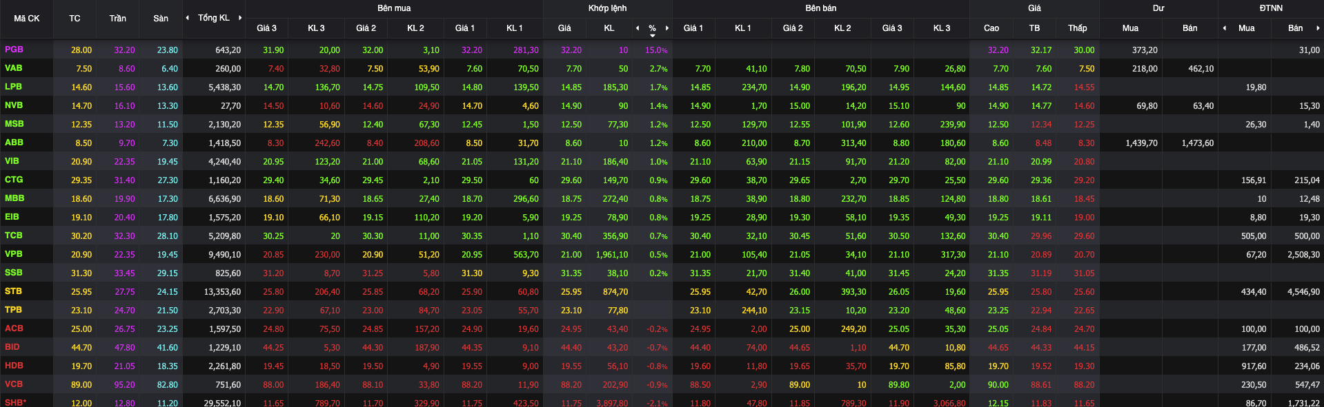Click the right arrow beside Tổng KL header
The height and width of the screenshot is (407, 1324).
(x=240, y=18)
